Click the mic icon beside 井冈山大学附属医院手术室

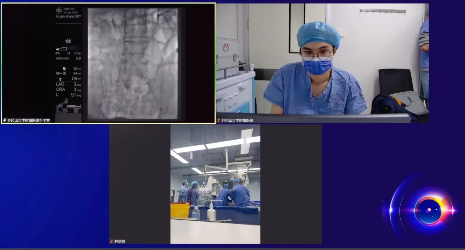pyautogui.click(x=4, y=120)
